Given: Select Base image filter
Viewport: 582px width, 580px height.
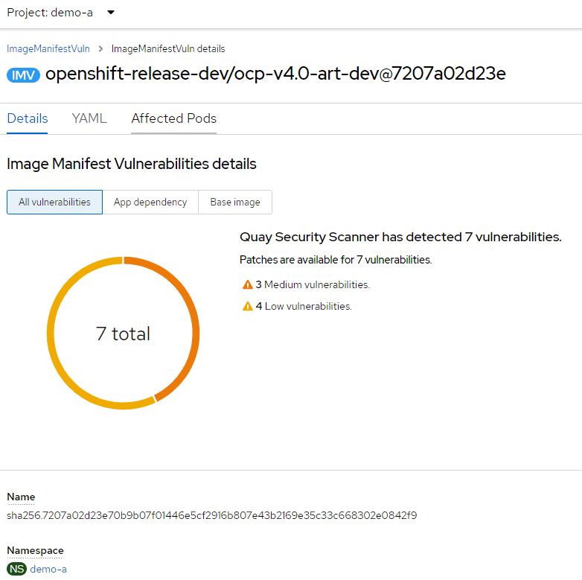Looking at the screenshot, I should tap(235, 202).
